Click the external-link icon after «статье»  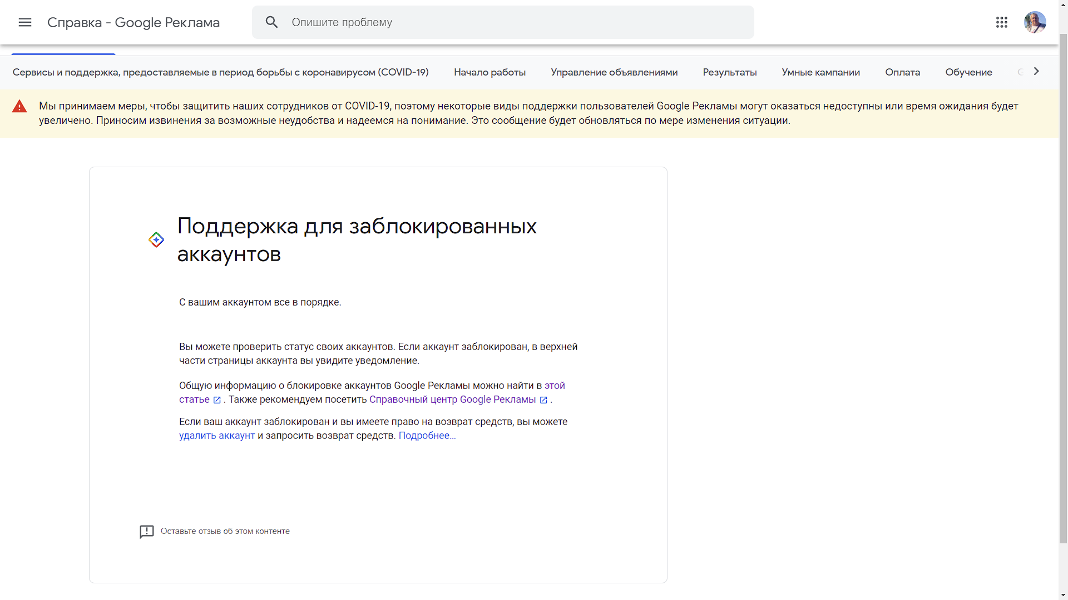pos(217,400)
